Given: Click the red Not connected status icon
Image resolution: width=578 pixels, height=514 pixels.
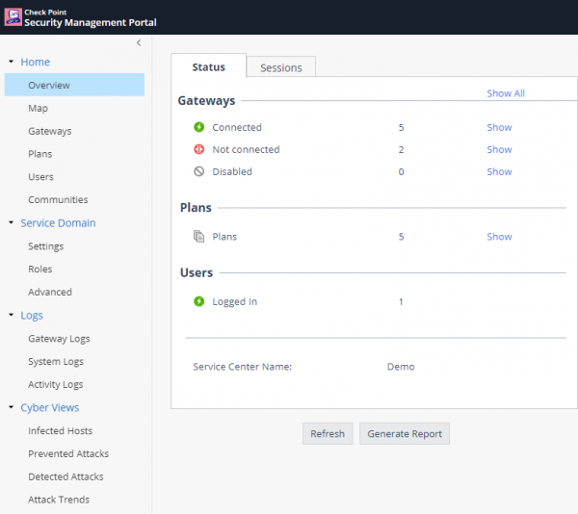Looking at the screenshot, I should [x=199, y=149].
